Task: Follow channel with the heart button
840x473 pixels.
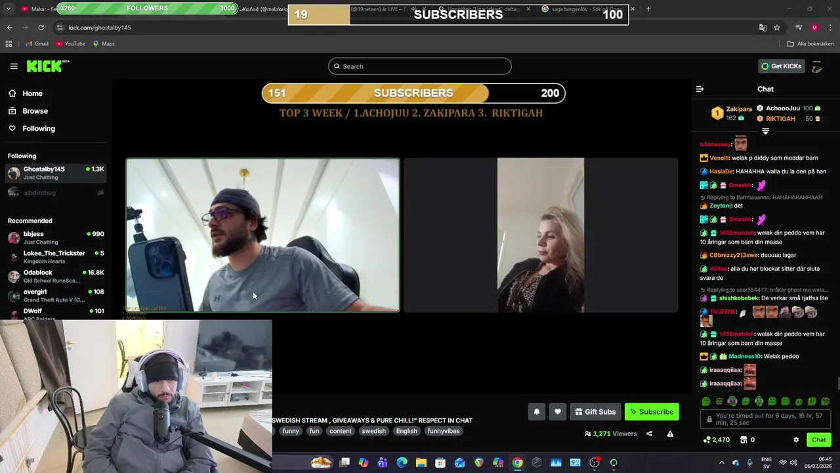Action: coord(558,412)
